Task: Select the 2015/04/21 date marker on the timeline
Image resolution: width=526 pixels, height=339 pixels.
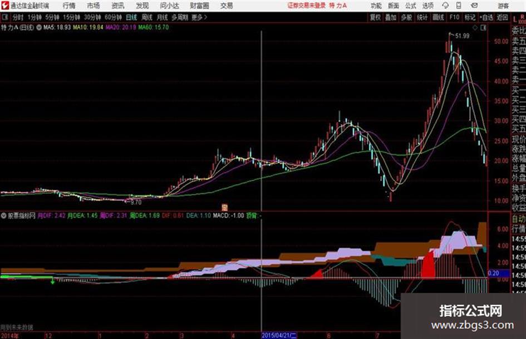Action: tap(279, 335)
